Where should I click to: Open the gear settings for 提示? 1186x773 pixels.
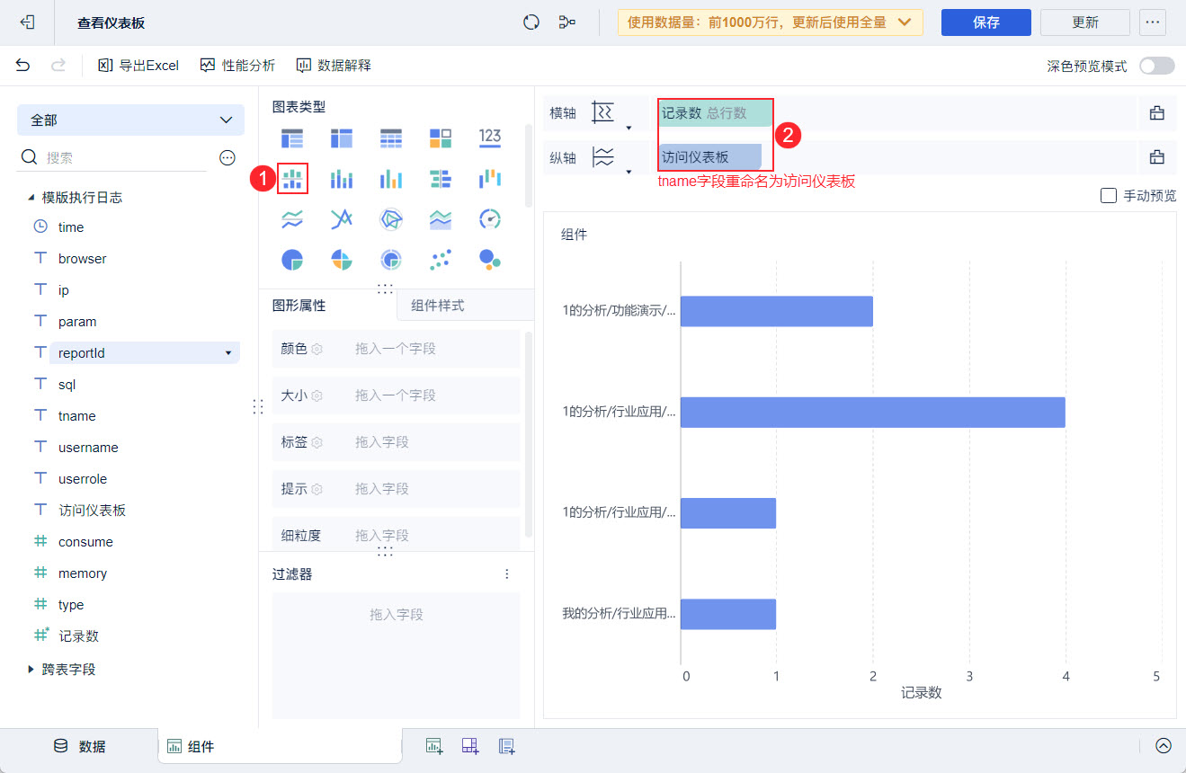[x=317, y=489]
